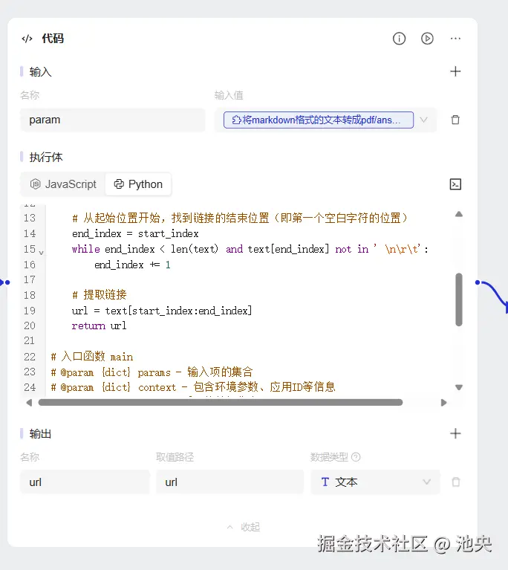Click the vertical scrollbar thumb in editor

[x=459, y=299]
